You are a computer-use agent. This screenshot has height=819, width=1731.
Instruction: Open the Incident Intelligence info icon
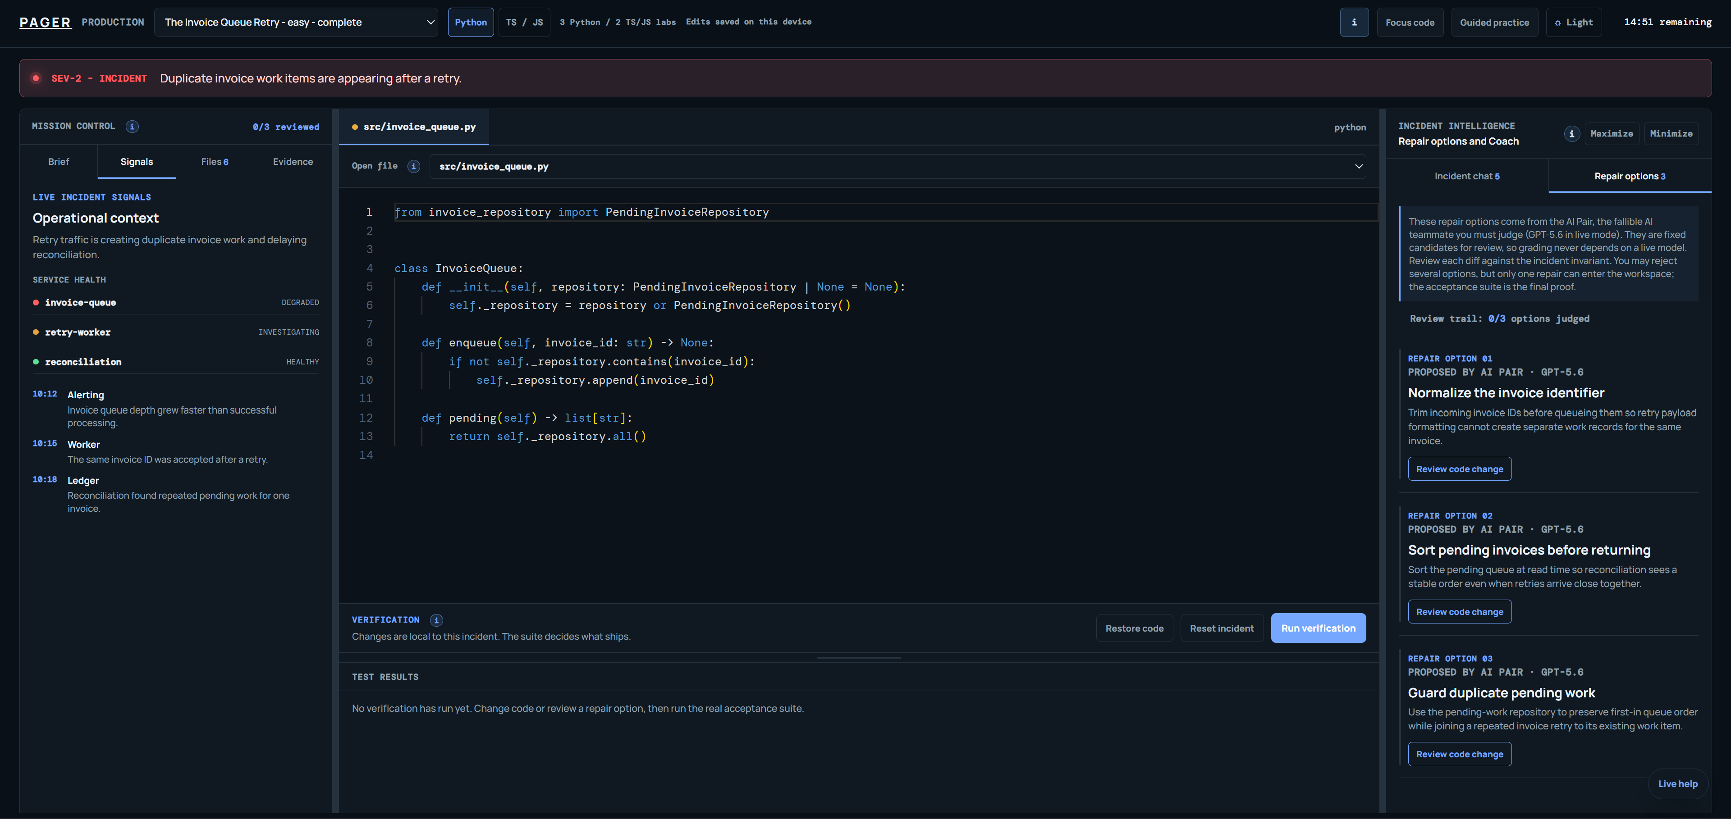(1571, 134)
